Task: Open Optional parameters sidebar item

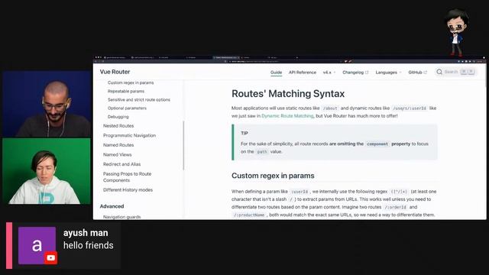Action: coord(127,108)
